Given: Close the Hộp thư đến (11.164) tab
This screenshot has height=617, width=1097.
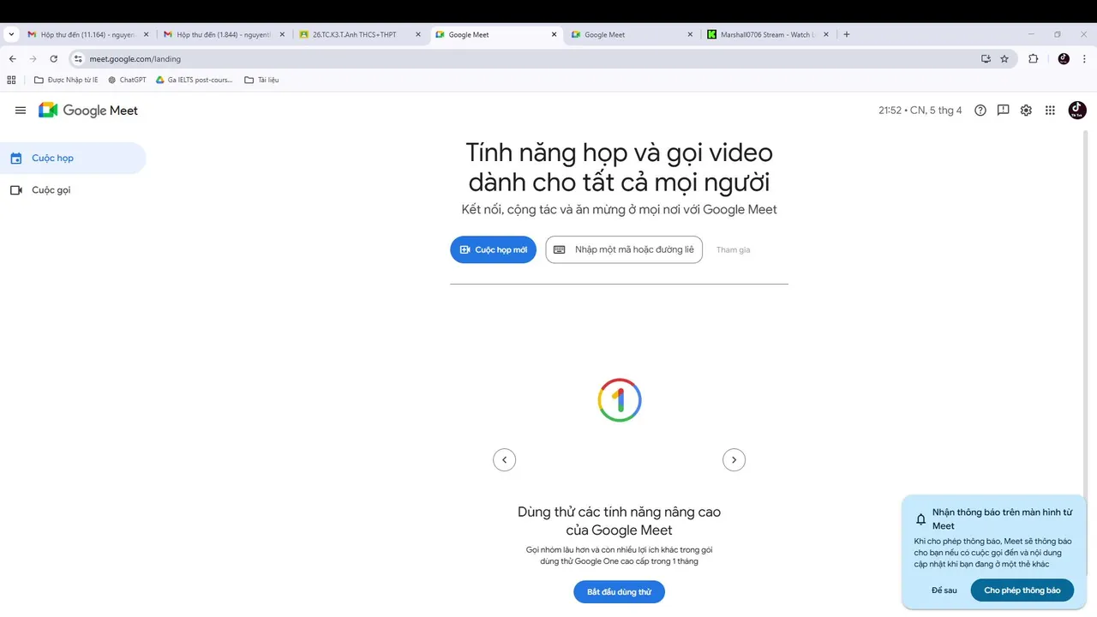Looking at the screenshot, I should [x=146, y=34].
